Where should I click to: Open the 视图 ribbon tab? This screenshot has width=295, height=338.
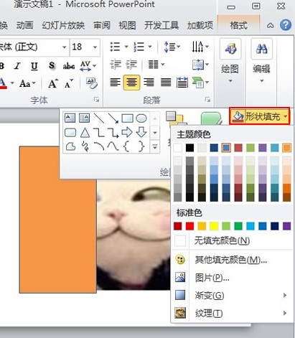point(127,25)
